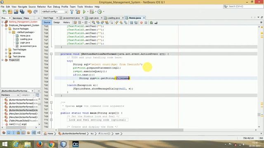Switch to the Login.java tab
The width and height of the screenshot is (264, 148).
pyautogui.click(x=94, y=18)
